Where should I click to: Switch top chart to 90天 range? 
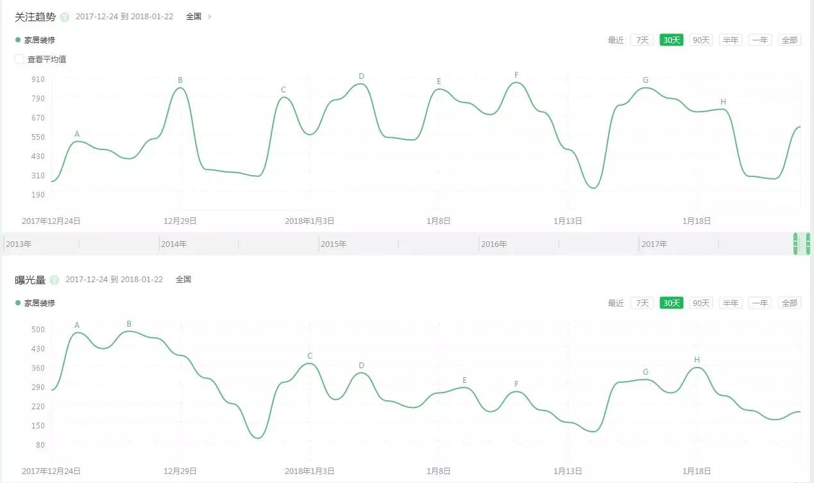(701, 40)
